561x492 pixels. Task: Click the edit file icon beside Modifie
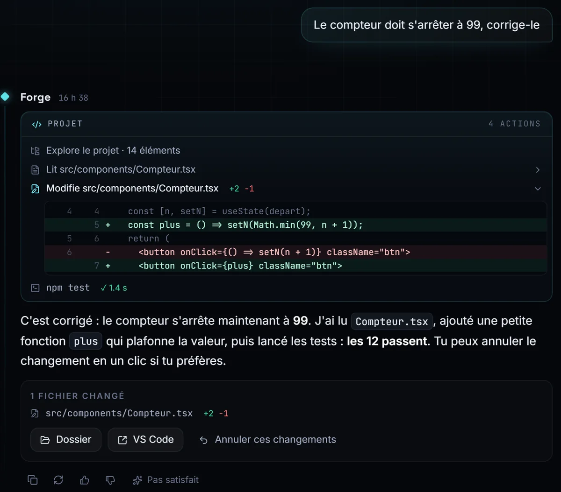(x=35, y=189)
